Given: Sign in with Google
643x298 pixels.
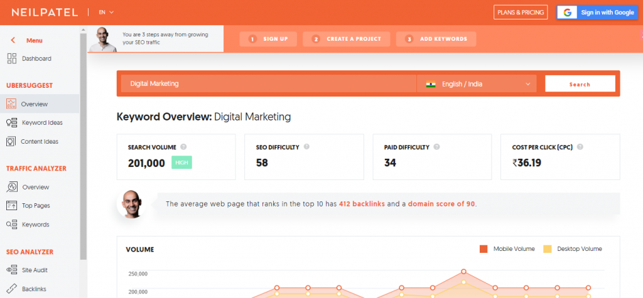Looking at the screenshot, I should 597,13.
